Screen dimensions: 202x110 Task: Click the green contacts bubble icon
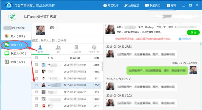click(x=7, y=53)
